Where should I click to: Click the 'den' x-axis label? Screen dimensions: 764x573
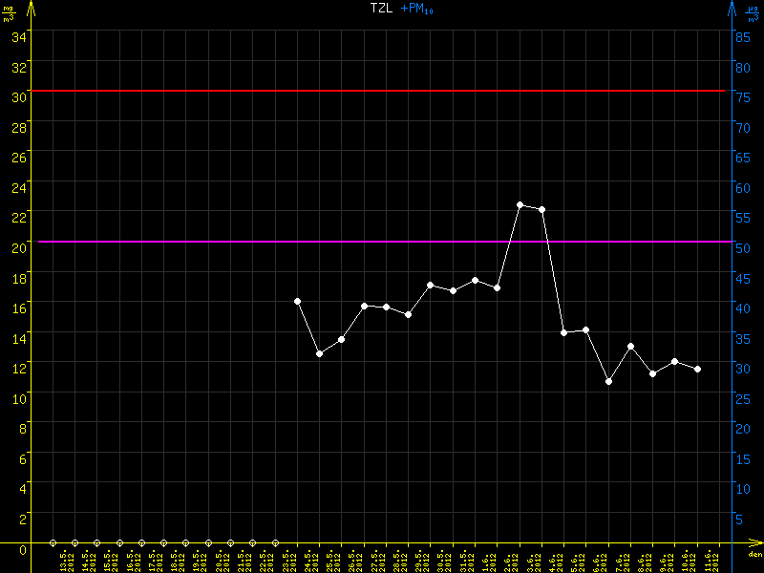[x=753, y=555]
